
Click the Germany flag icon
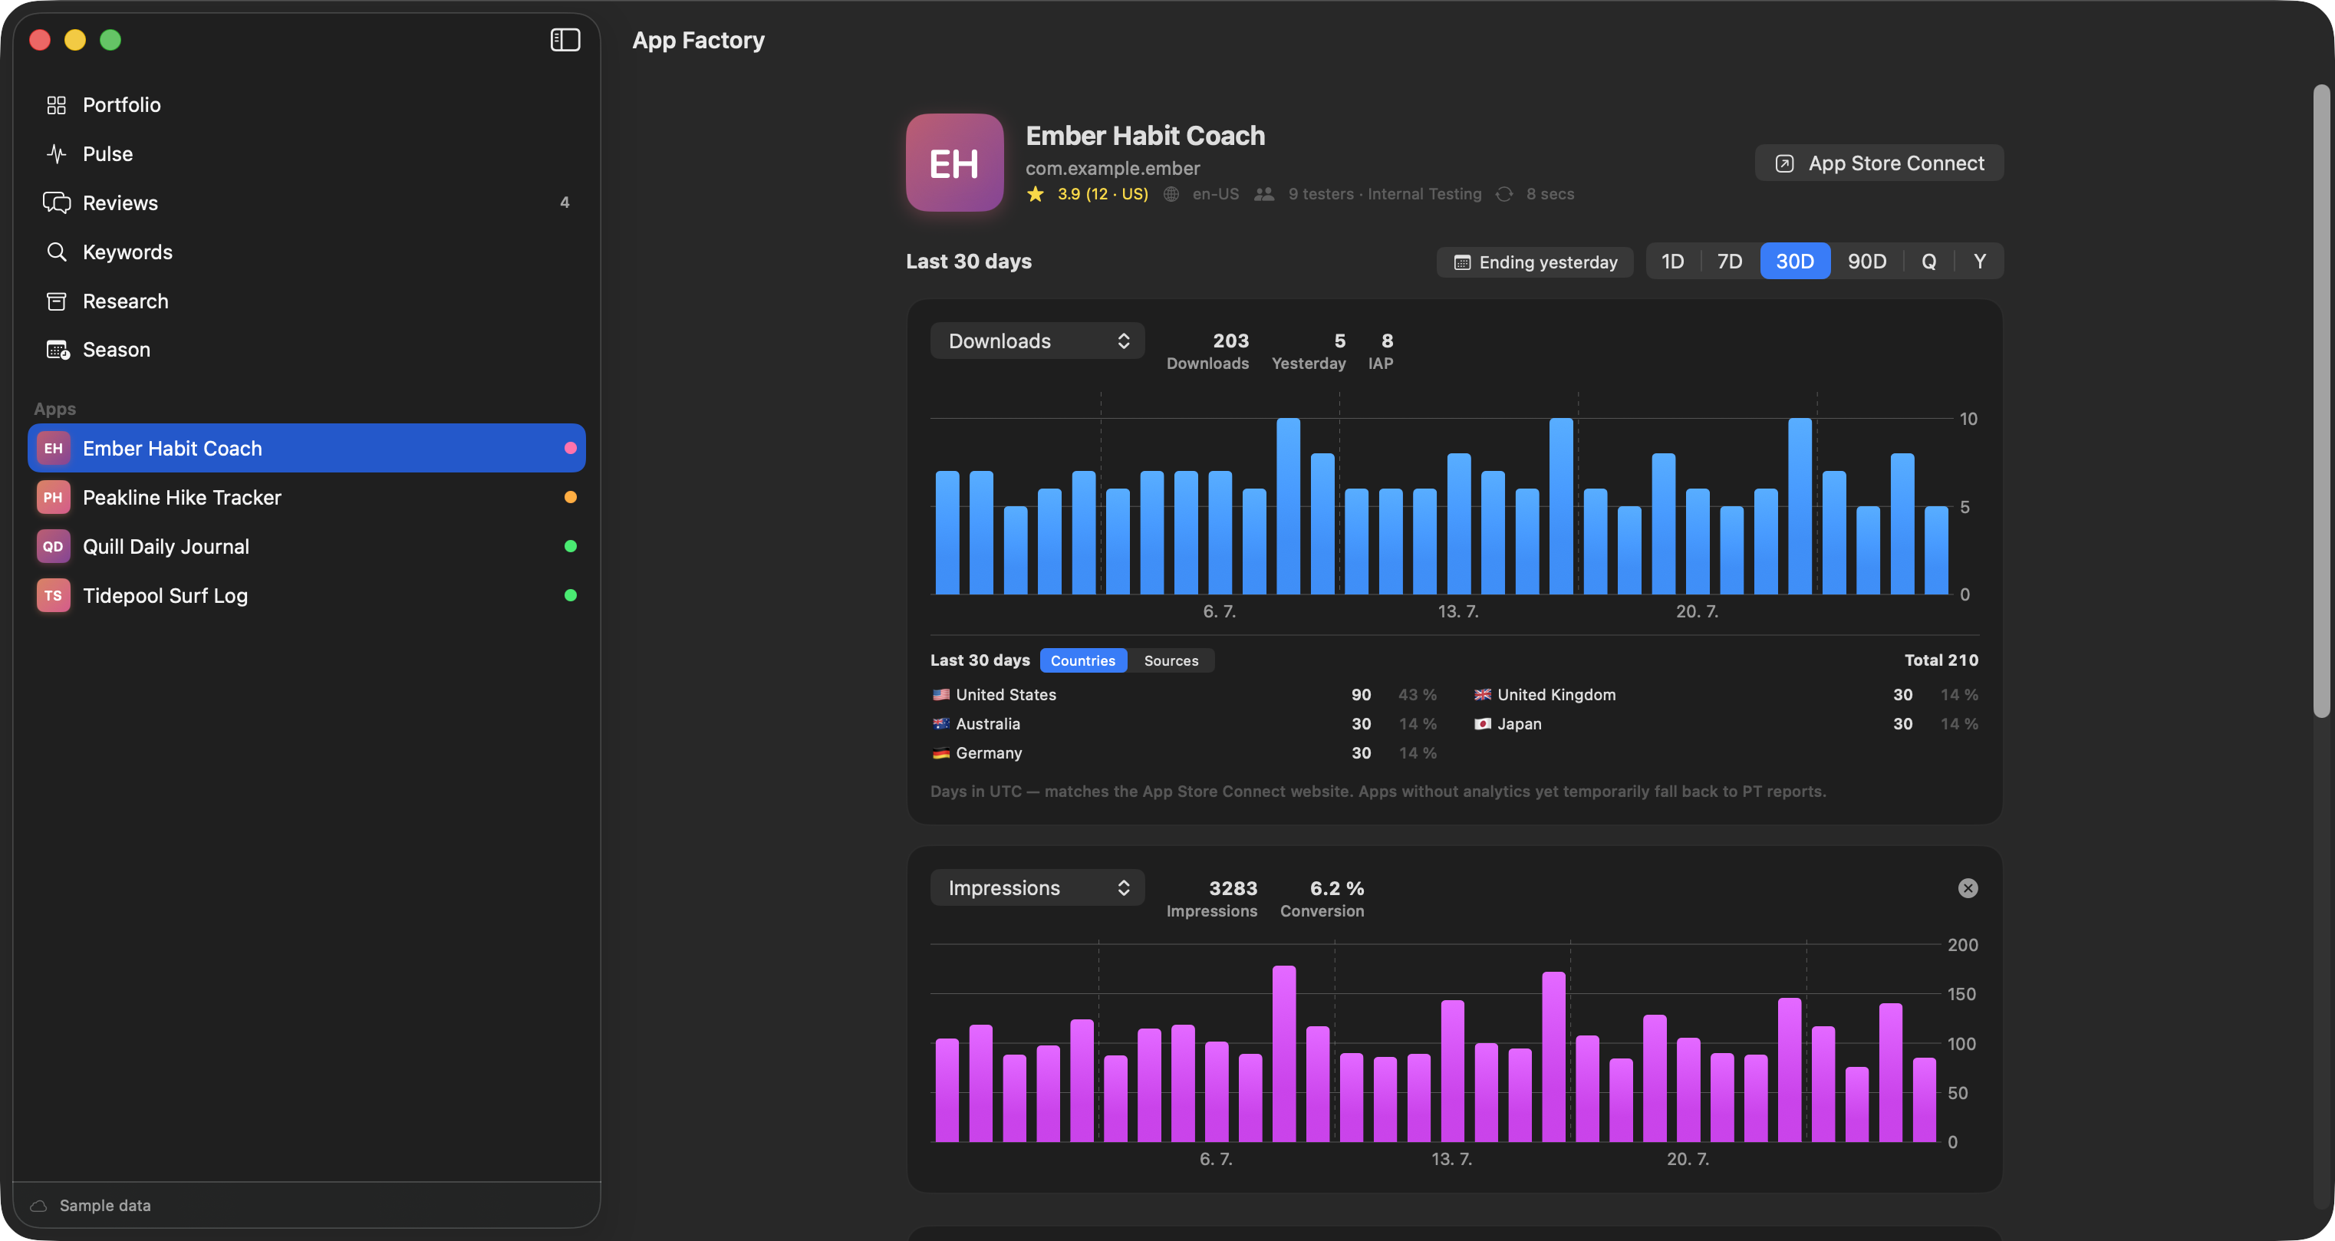[941, 753]
